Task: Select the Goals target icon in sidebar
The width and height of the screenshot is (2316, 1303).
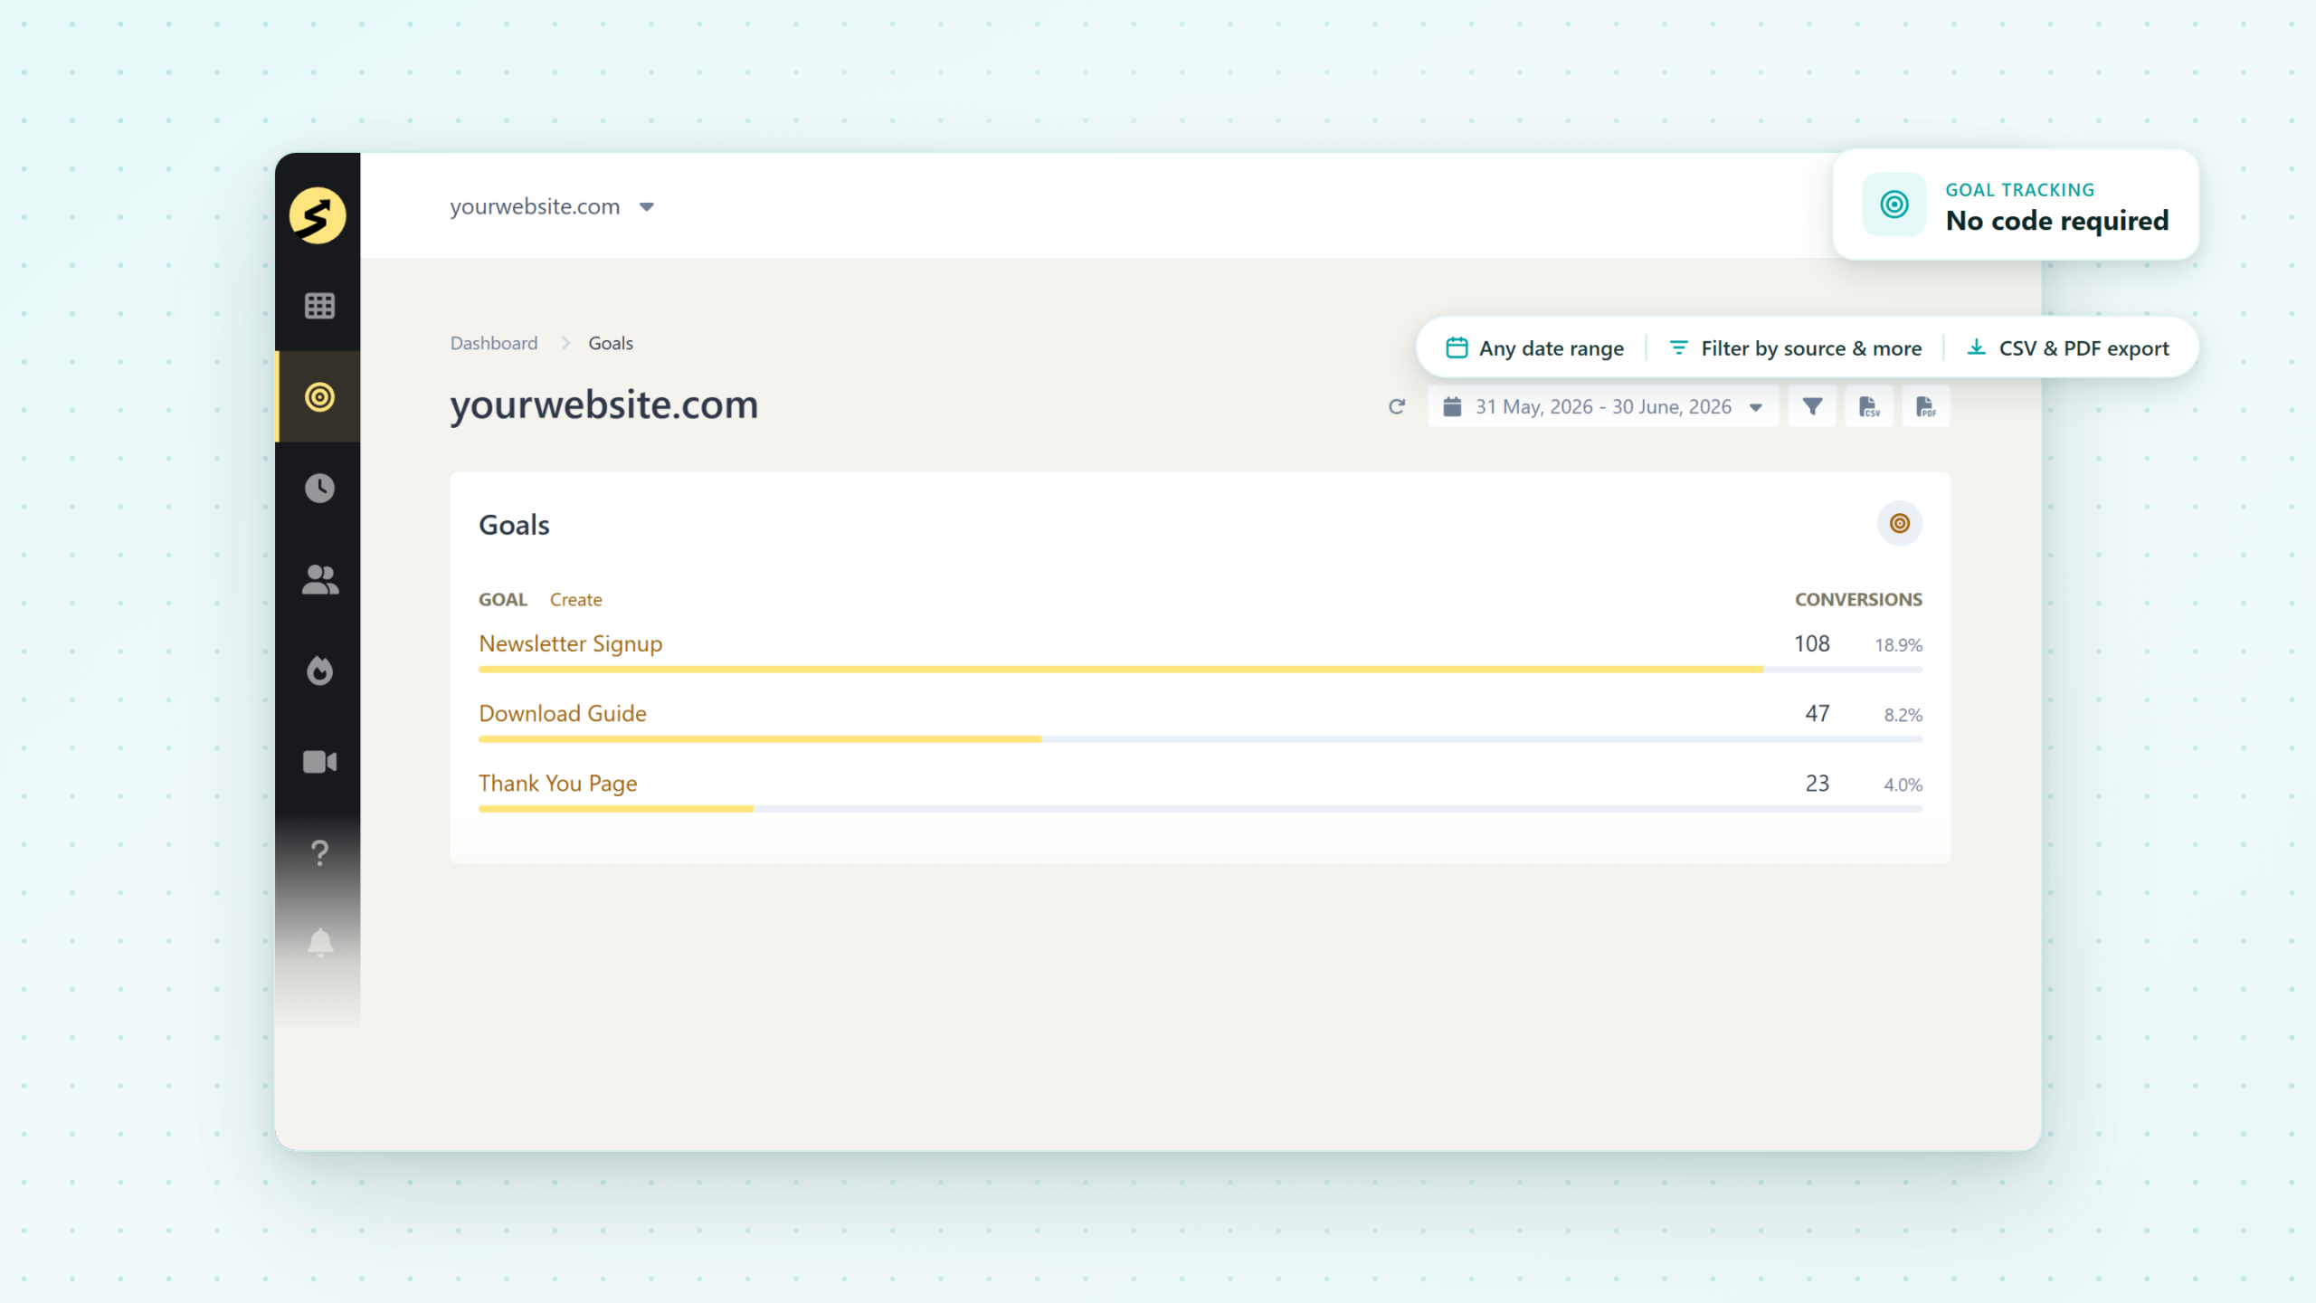Action: (x=319, y=397)
